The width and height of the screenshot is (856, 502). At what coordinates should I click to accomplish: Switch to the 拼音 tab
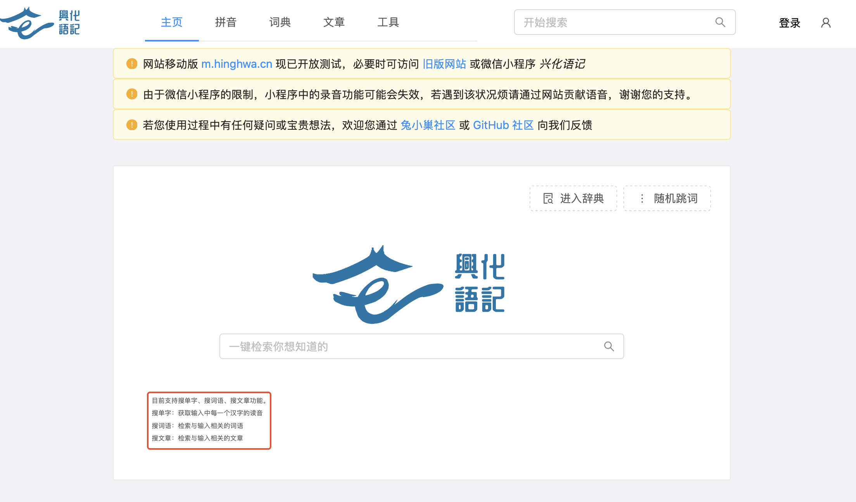pos(226,22)
